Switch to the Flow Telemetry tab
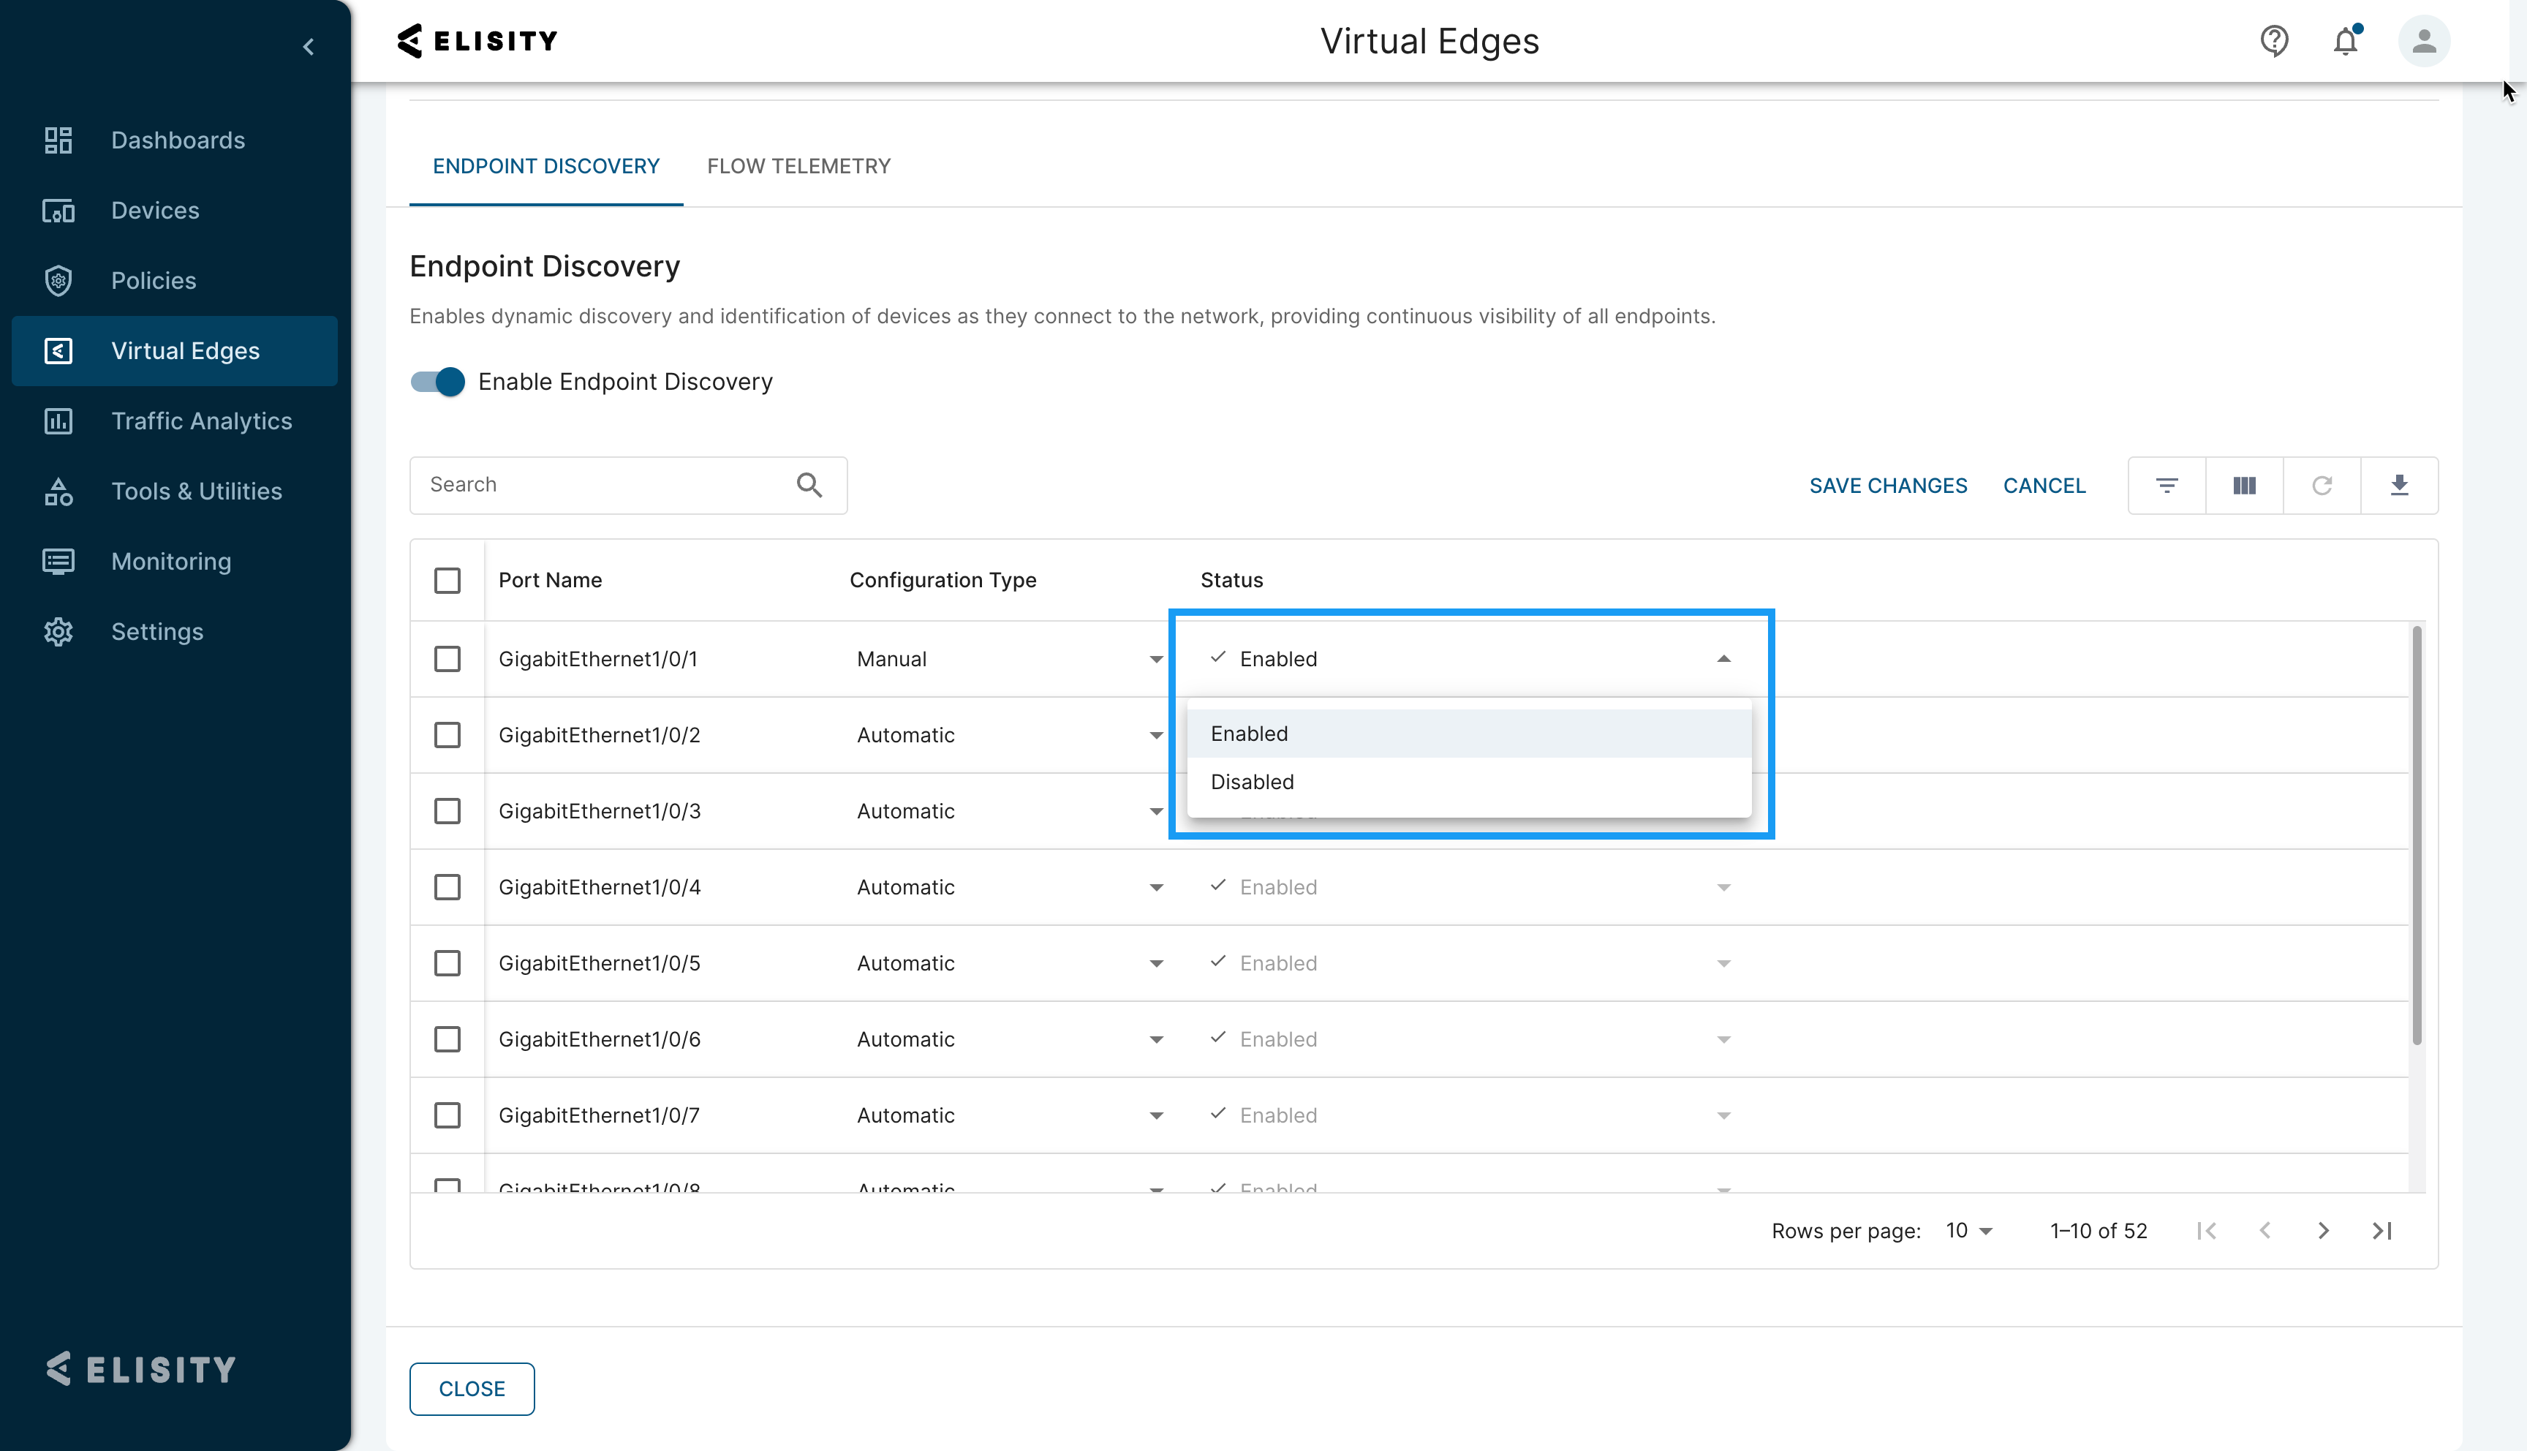The image size is (2527, 1451). click(x=798, y=165)
